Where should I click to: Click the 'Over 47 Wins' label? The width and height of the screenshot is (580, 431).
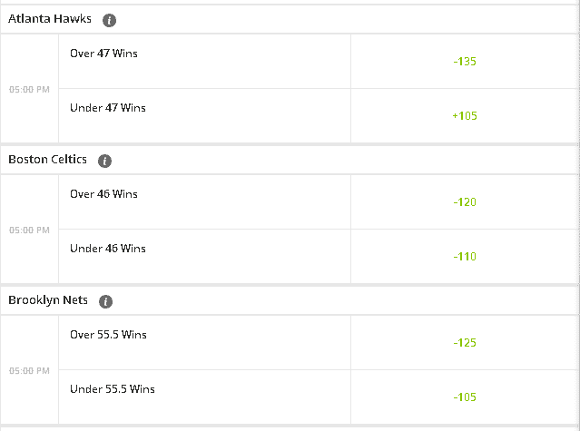(x=103, y=54)
